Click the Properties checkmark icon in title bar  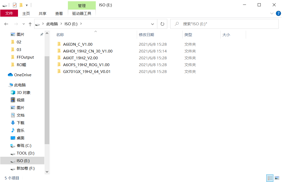15,5
